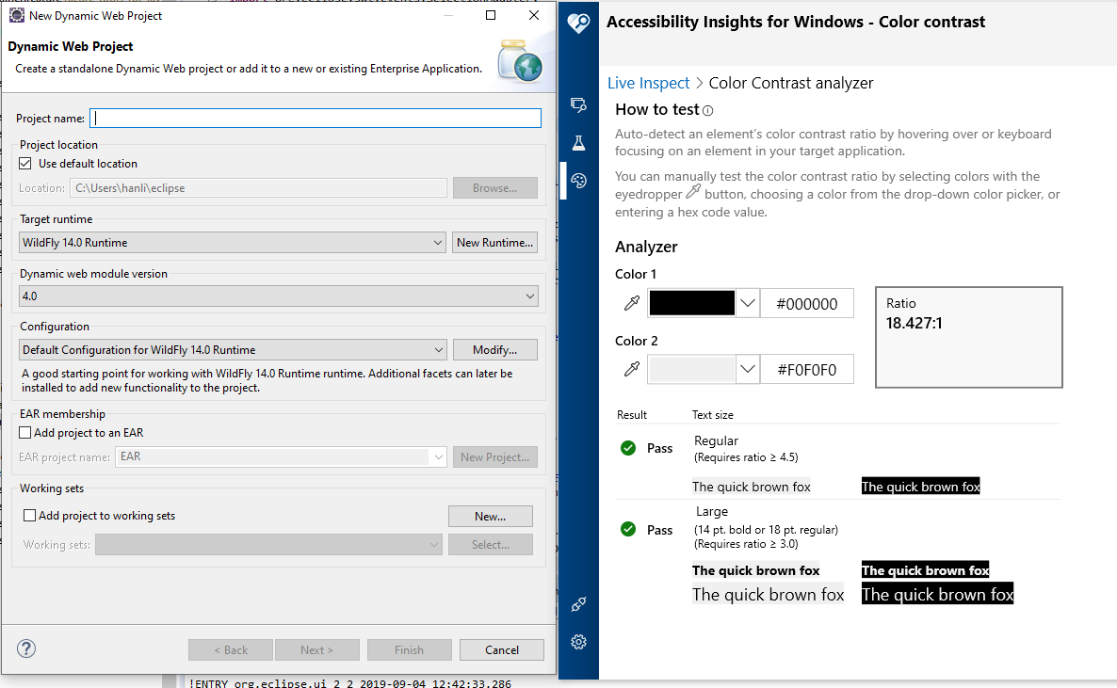
Task: Activate the eyedropper for Color 1
Action: (x=630, y=302)
